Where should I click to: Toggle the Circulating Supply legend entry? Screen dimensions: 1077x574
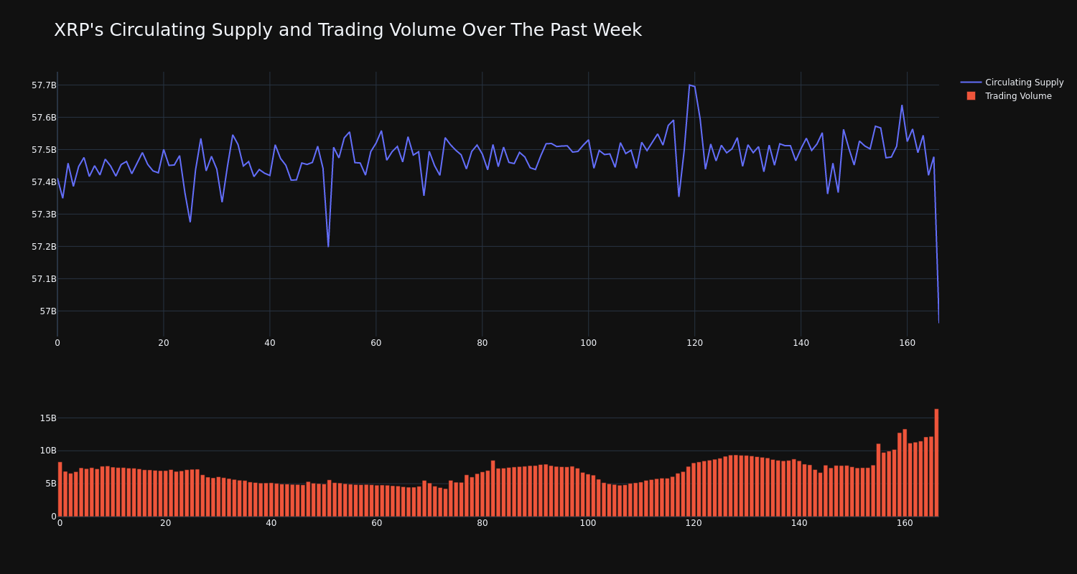pos(1012,83)
